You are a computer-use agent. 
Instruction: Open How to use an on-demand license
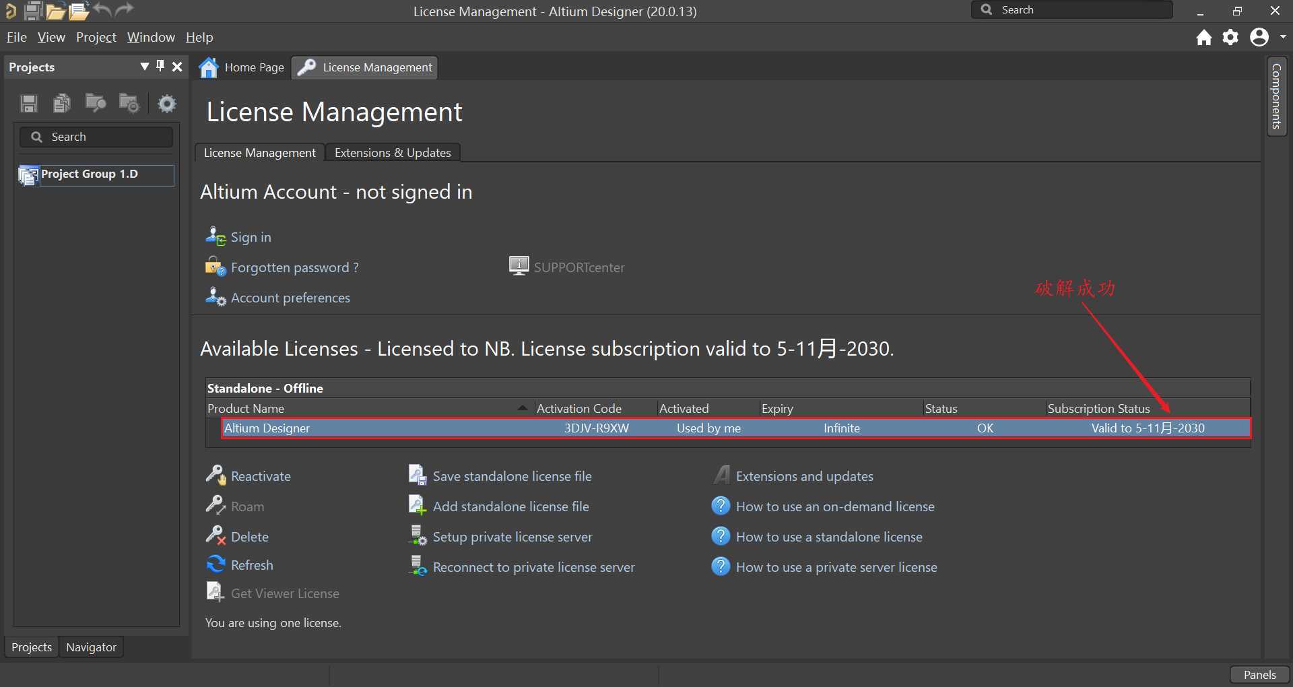click(x=835, y=506)
